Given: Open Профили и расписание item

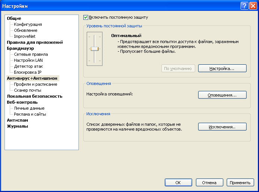Looking at the screenshot, I should click(36, 84).
